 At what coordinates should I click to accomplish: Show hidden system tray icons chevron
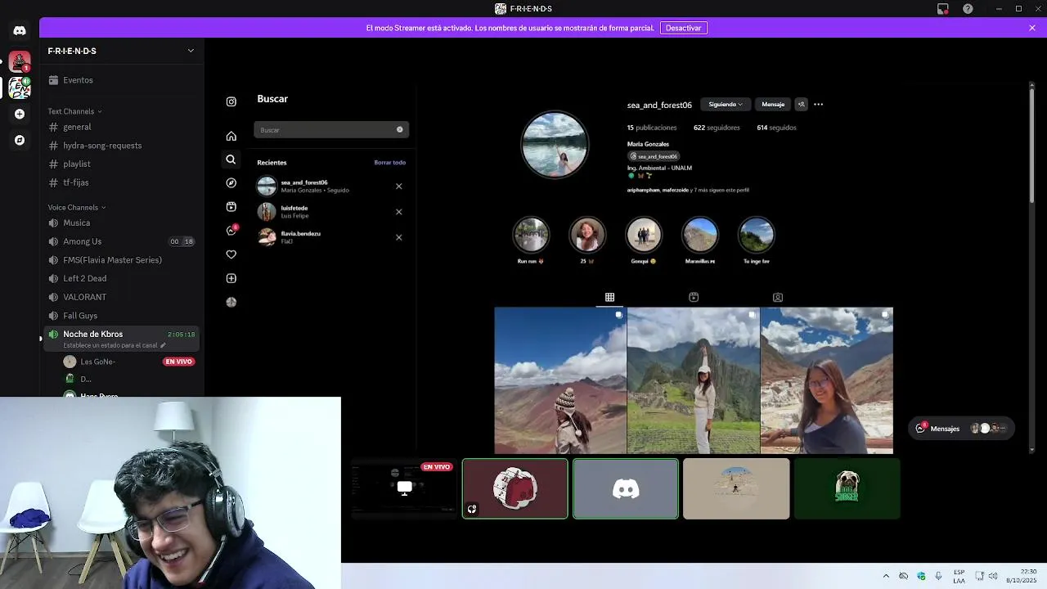(x=886, y=576)
